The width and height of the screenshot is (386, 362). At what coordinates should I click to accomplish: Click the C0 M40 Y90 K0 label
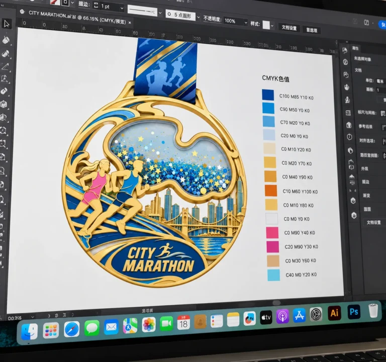298,177
